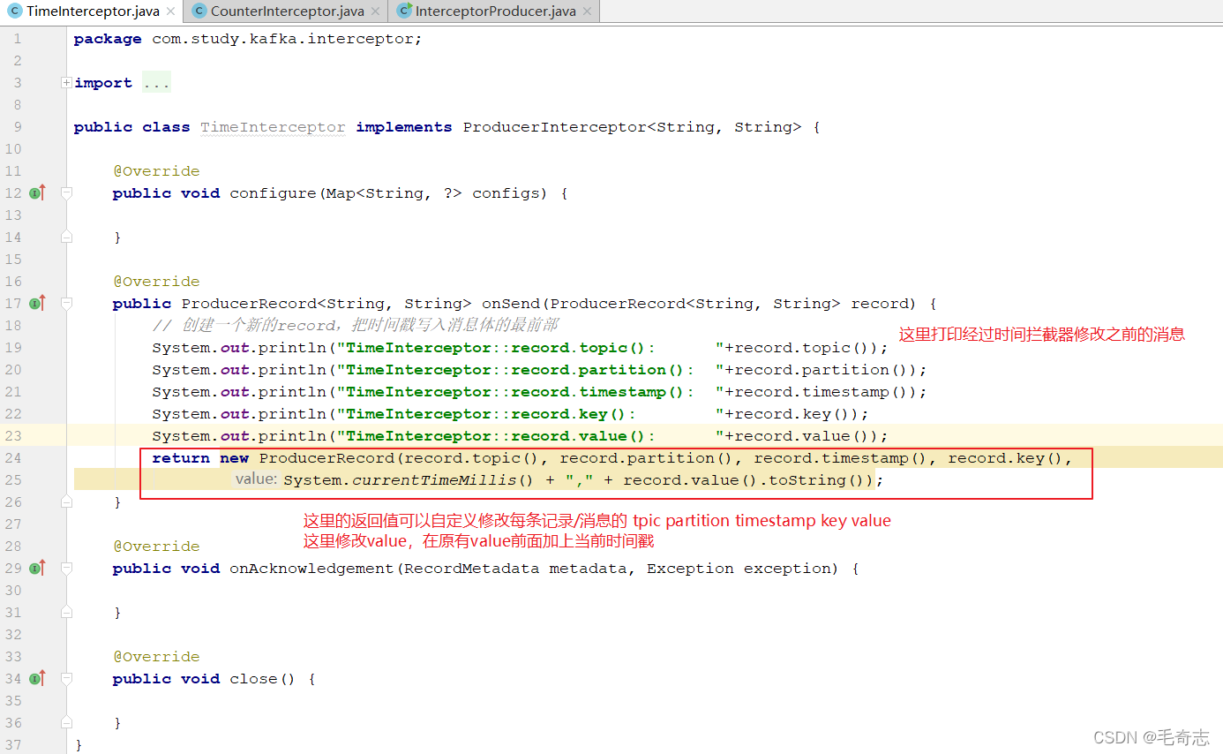
Task: Click ProducerInterceptor<String, String> on line 9
Action: click(x=632, y=127)
